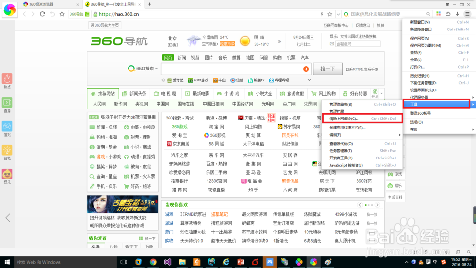This screenshot has width=476, height=268.
Task: Go back with the back arrow
Action: tap(24, 14)
